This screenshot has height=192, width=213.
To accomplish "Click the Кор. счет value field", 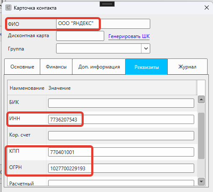I will 121,136.
